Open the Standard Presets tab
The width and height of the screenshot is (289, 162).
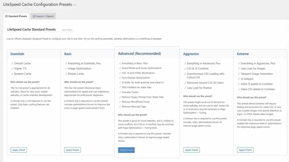tap(16, 16)
